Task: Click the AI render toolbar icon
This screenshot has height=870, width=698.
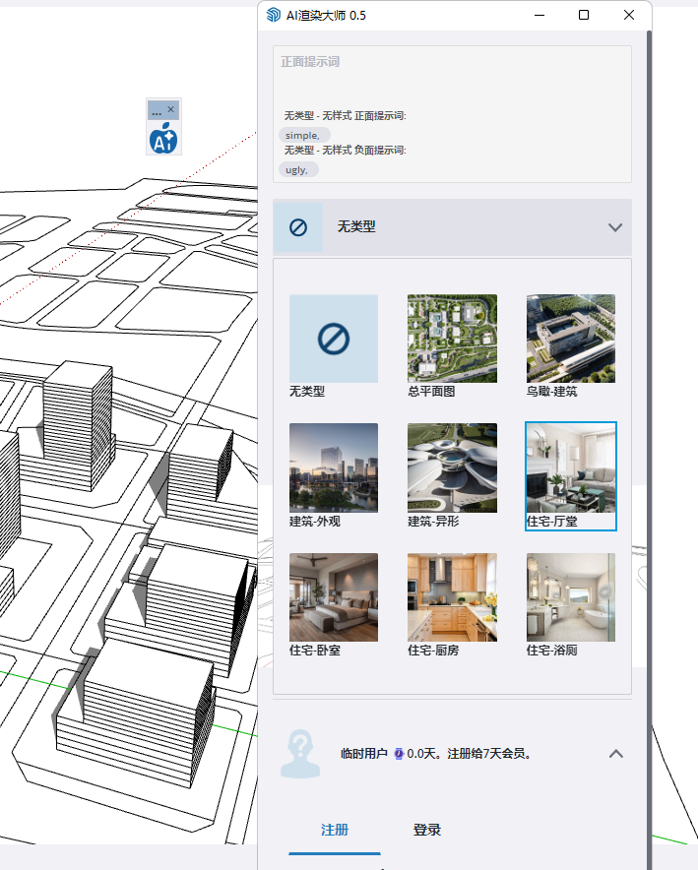Action: pyautogui.click(x=163, y=140)
